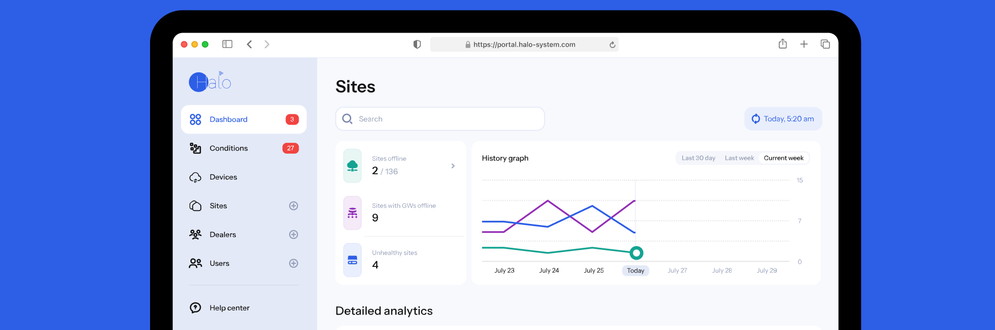Image resolution: width=995 pixels, height=330 pixels.
Task: Open the Dashboard grid icon
Action: (x=195, y=119)
